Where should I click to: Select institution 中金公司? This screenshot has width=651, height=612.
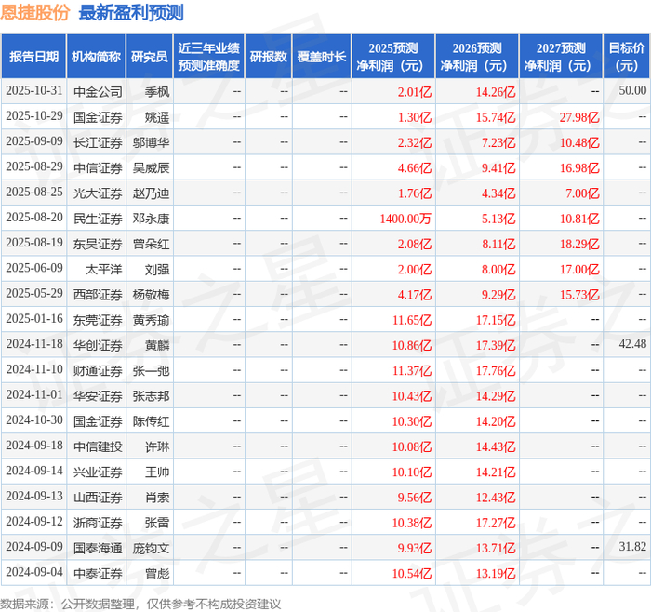click(98, 92)
